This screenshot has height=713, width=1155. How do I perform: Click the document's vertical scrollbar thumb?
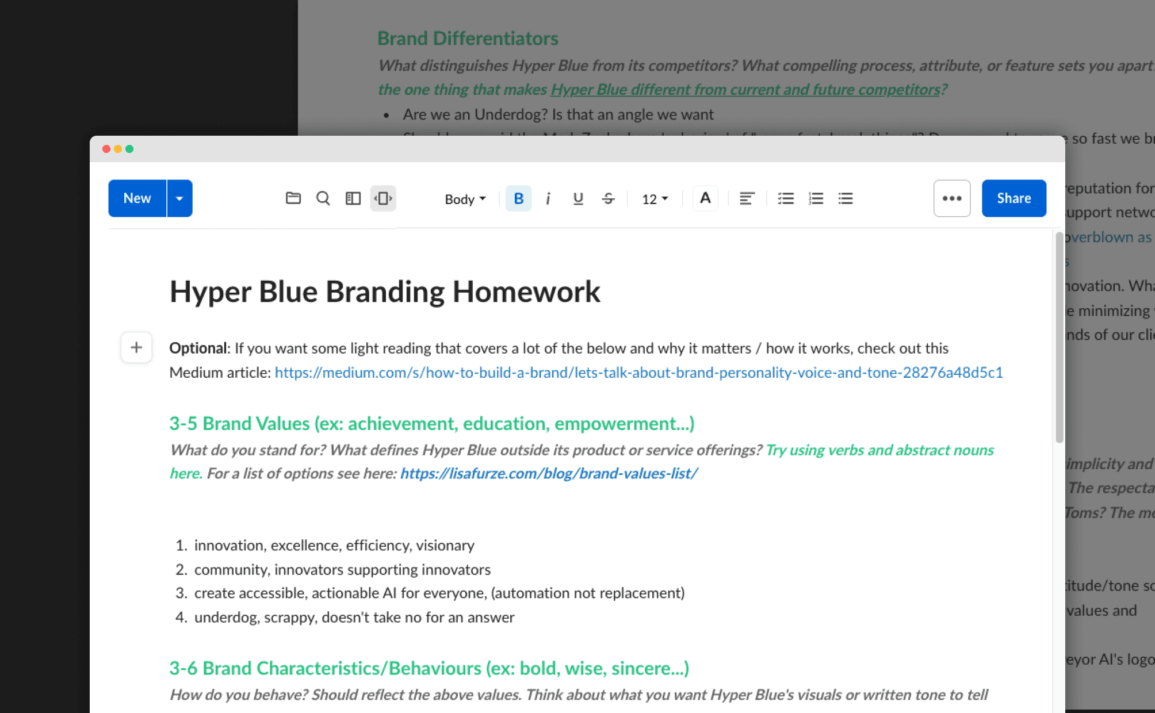[1059, 338]
